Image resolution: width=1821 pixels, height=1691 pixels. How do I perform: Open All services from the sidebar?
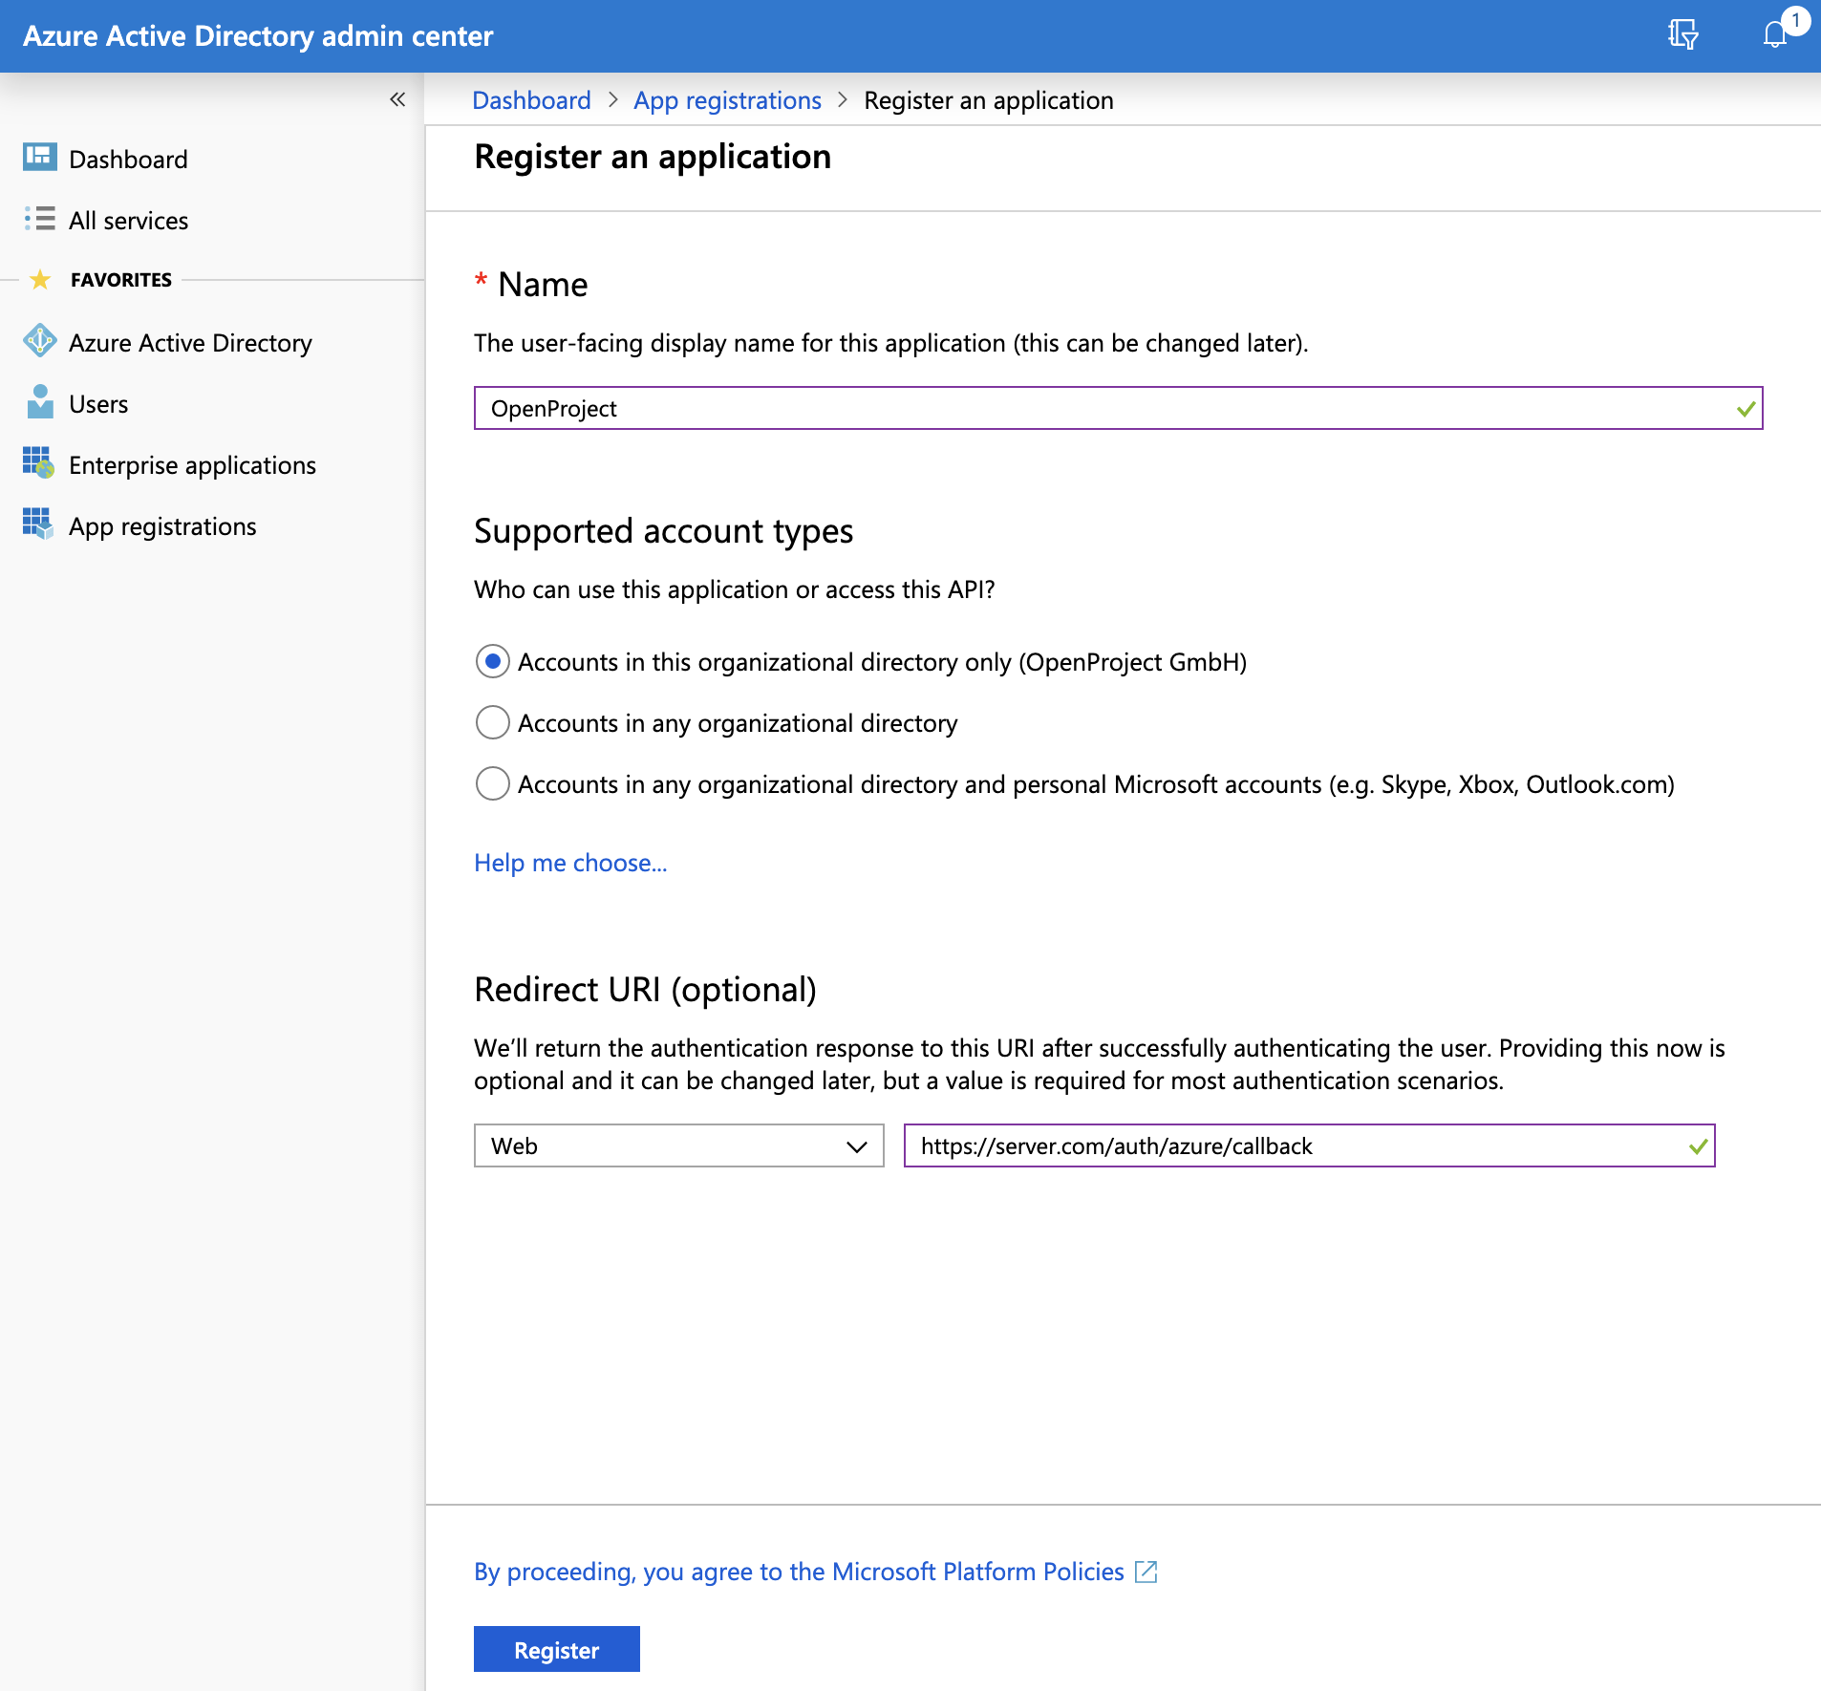[127, 220]
